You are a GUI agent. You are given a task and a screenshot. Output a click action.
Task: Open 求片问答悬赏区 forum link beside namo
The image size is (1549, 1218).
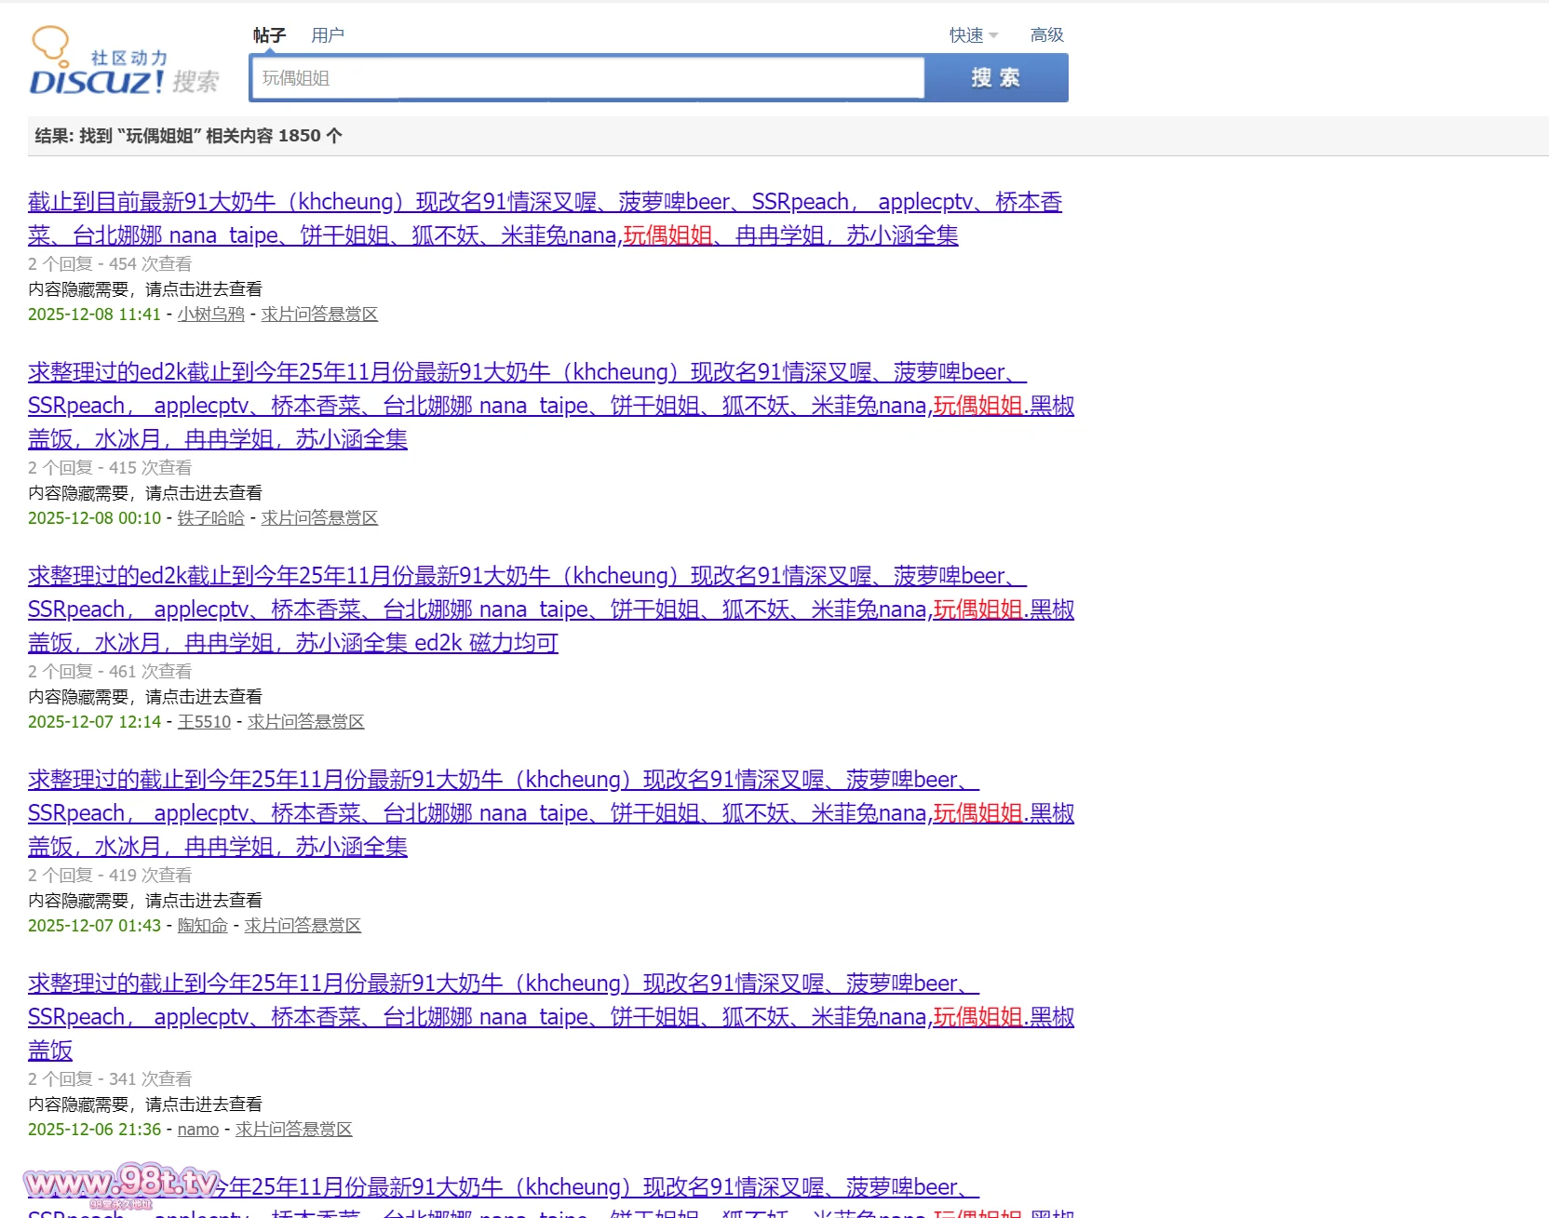[x=293, y=1130]
